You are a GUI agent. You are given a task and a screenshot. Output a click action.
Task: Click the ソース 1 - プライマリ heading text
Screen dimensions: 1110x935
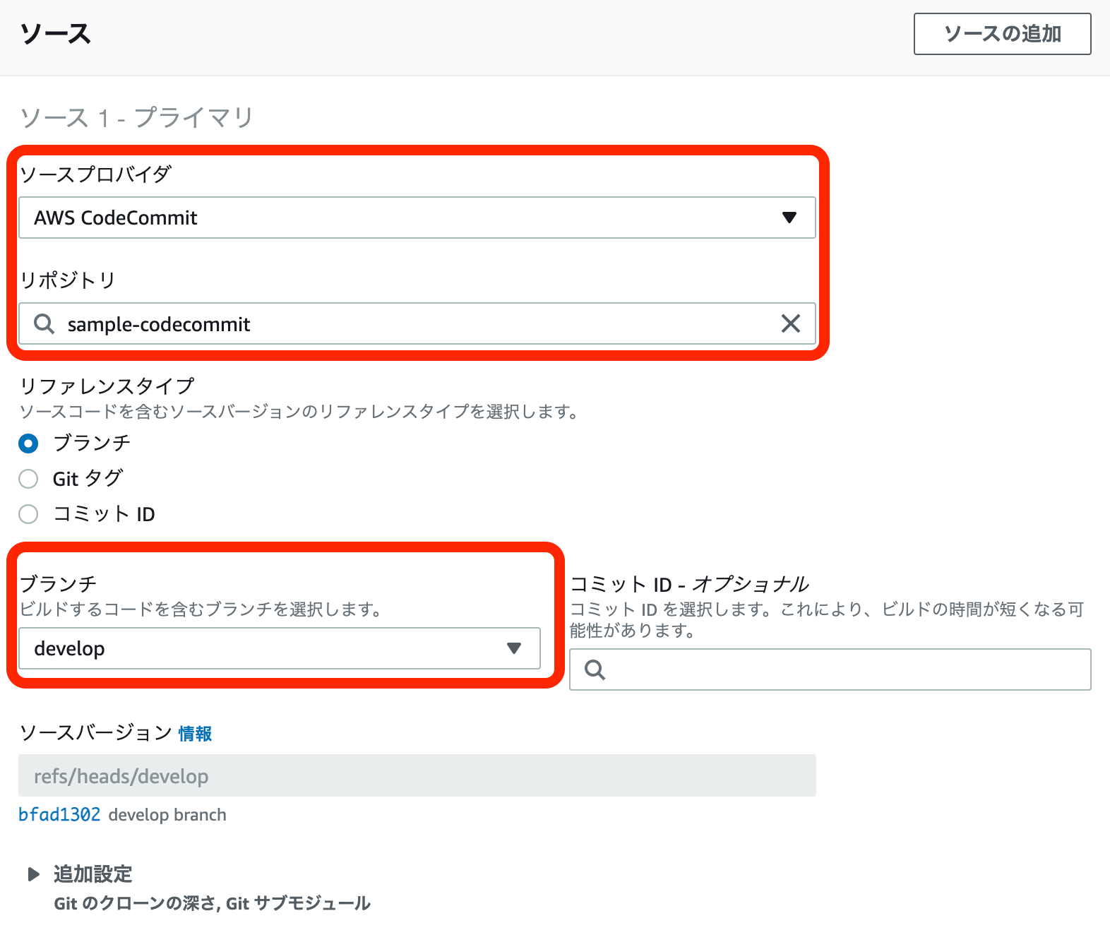click(137, 117)
